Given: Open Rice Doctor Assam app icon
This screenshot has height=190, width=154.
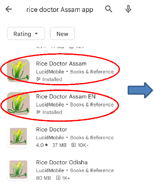Looking at the screenshot, I should point(18,71).
